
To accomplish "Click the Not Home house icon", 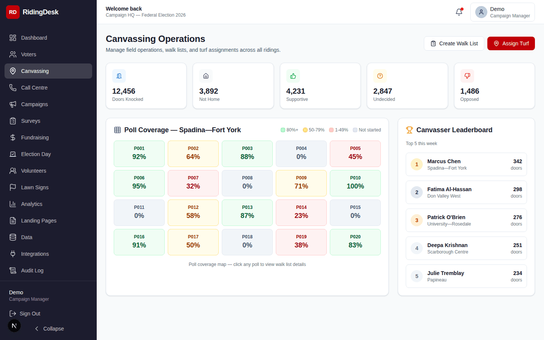I will (206, 76).
